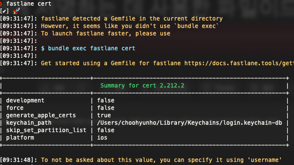Click the skip_set_partition_list label

[x=46, y=130]
